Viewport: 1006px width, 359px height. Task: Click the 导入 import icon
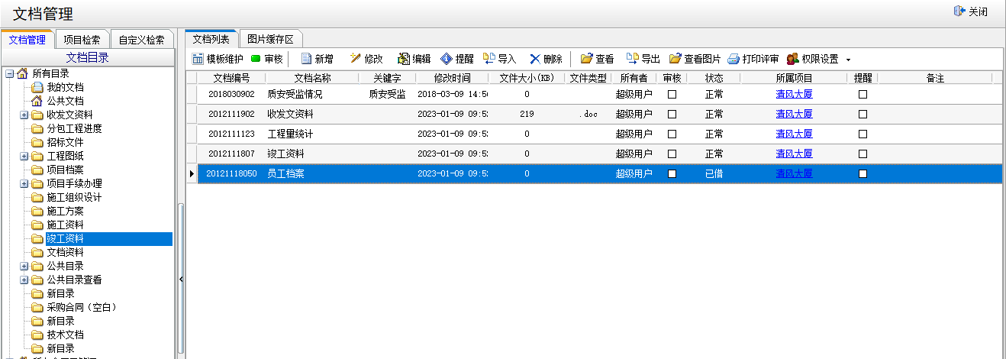pos(490,59)
